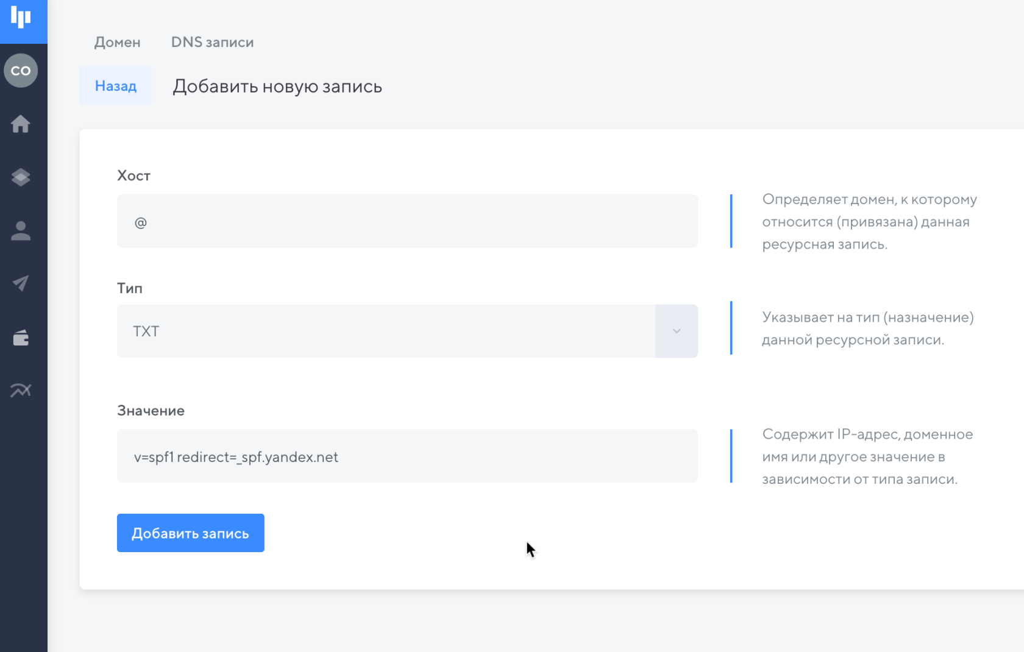Click the app logo in the sidebar

pos(22,18)
